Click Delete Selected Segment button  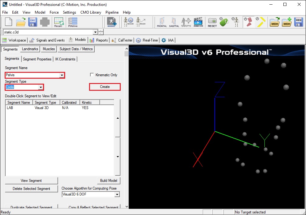(x=31, y=189)
